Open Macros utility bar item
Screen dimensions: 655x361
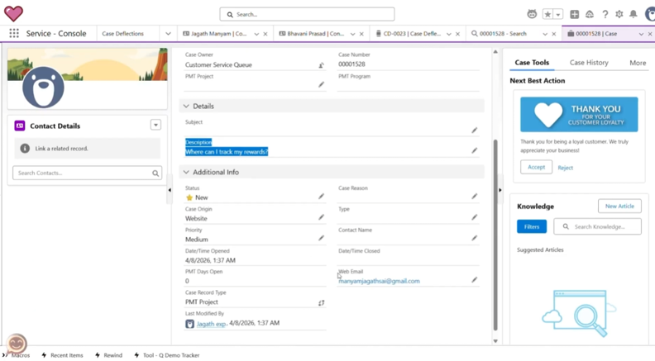(17, 355)
